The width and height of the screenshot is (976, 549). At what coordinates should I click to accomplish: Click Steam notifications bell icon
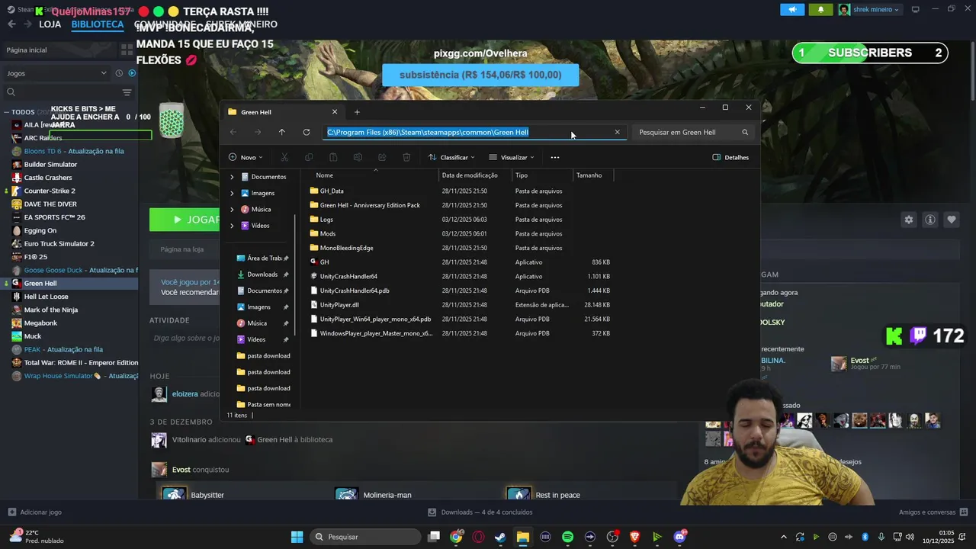(820, 10)
